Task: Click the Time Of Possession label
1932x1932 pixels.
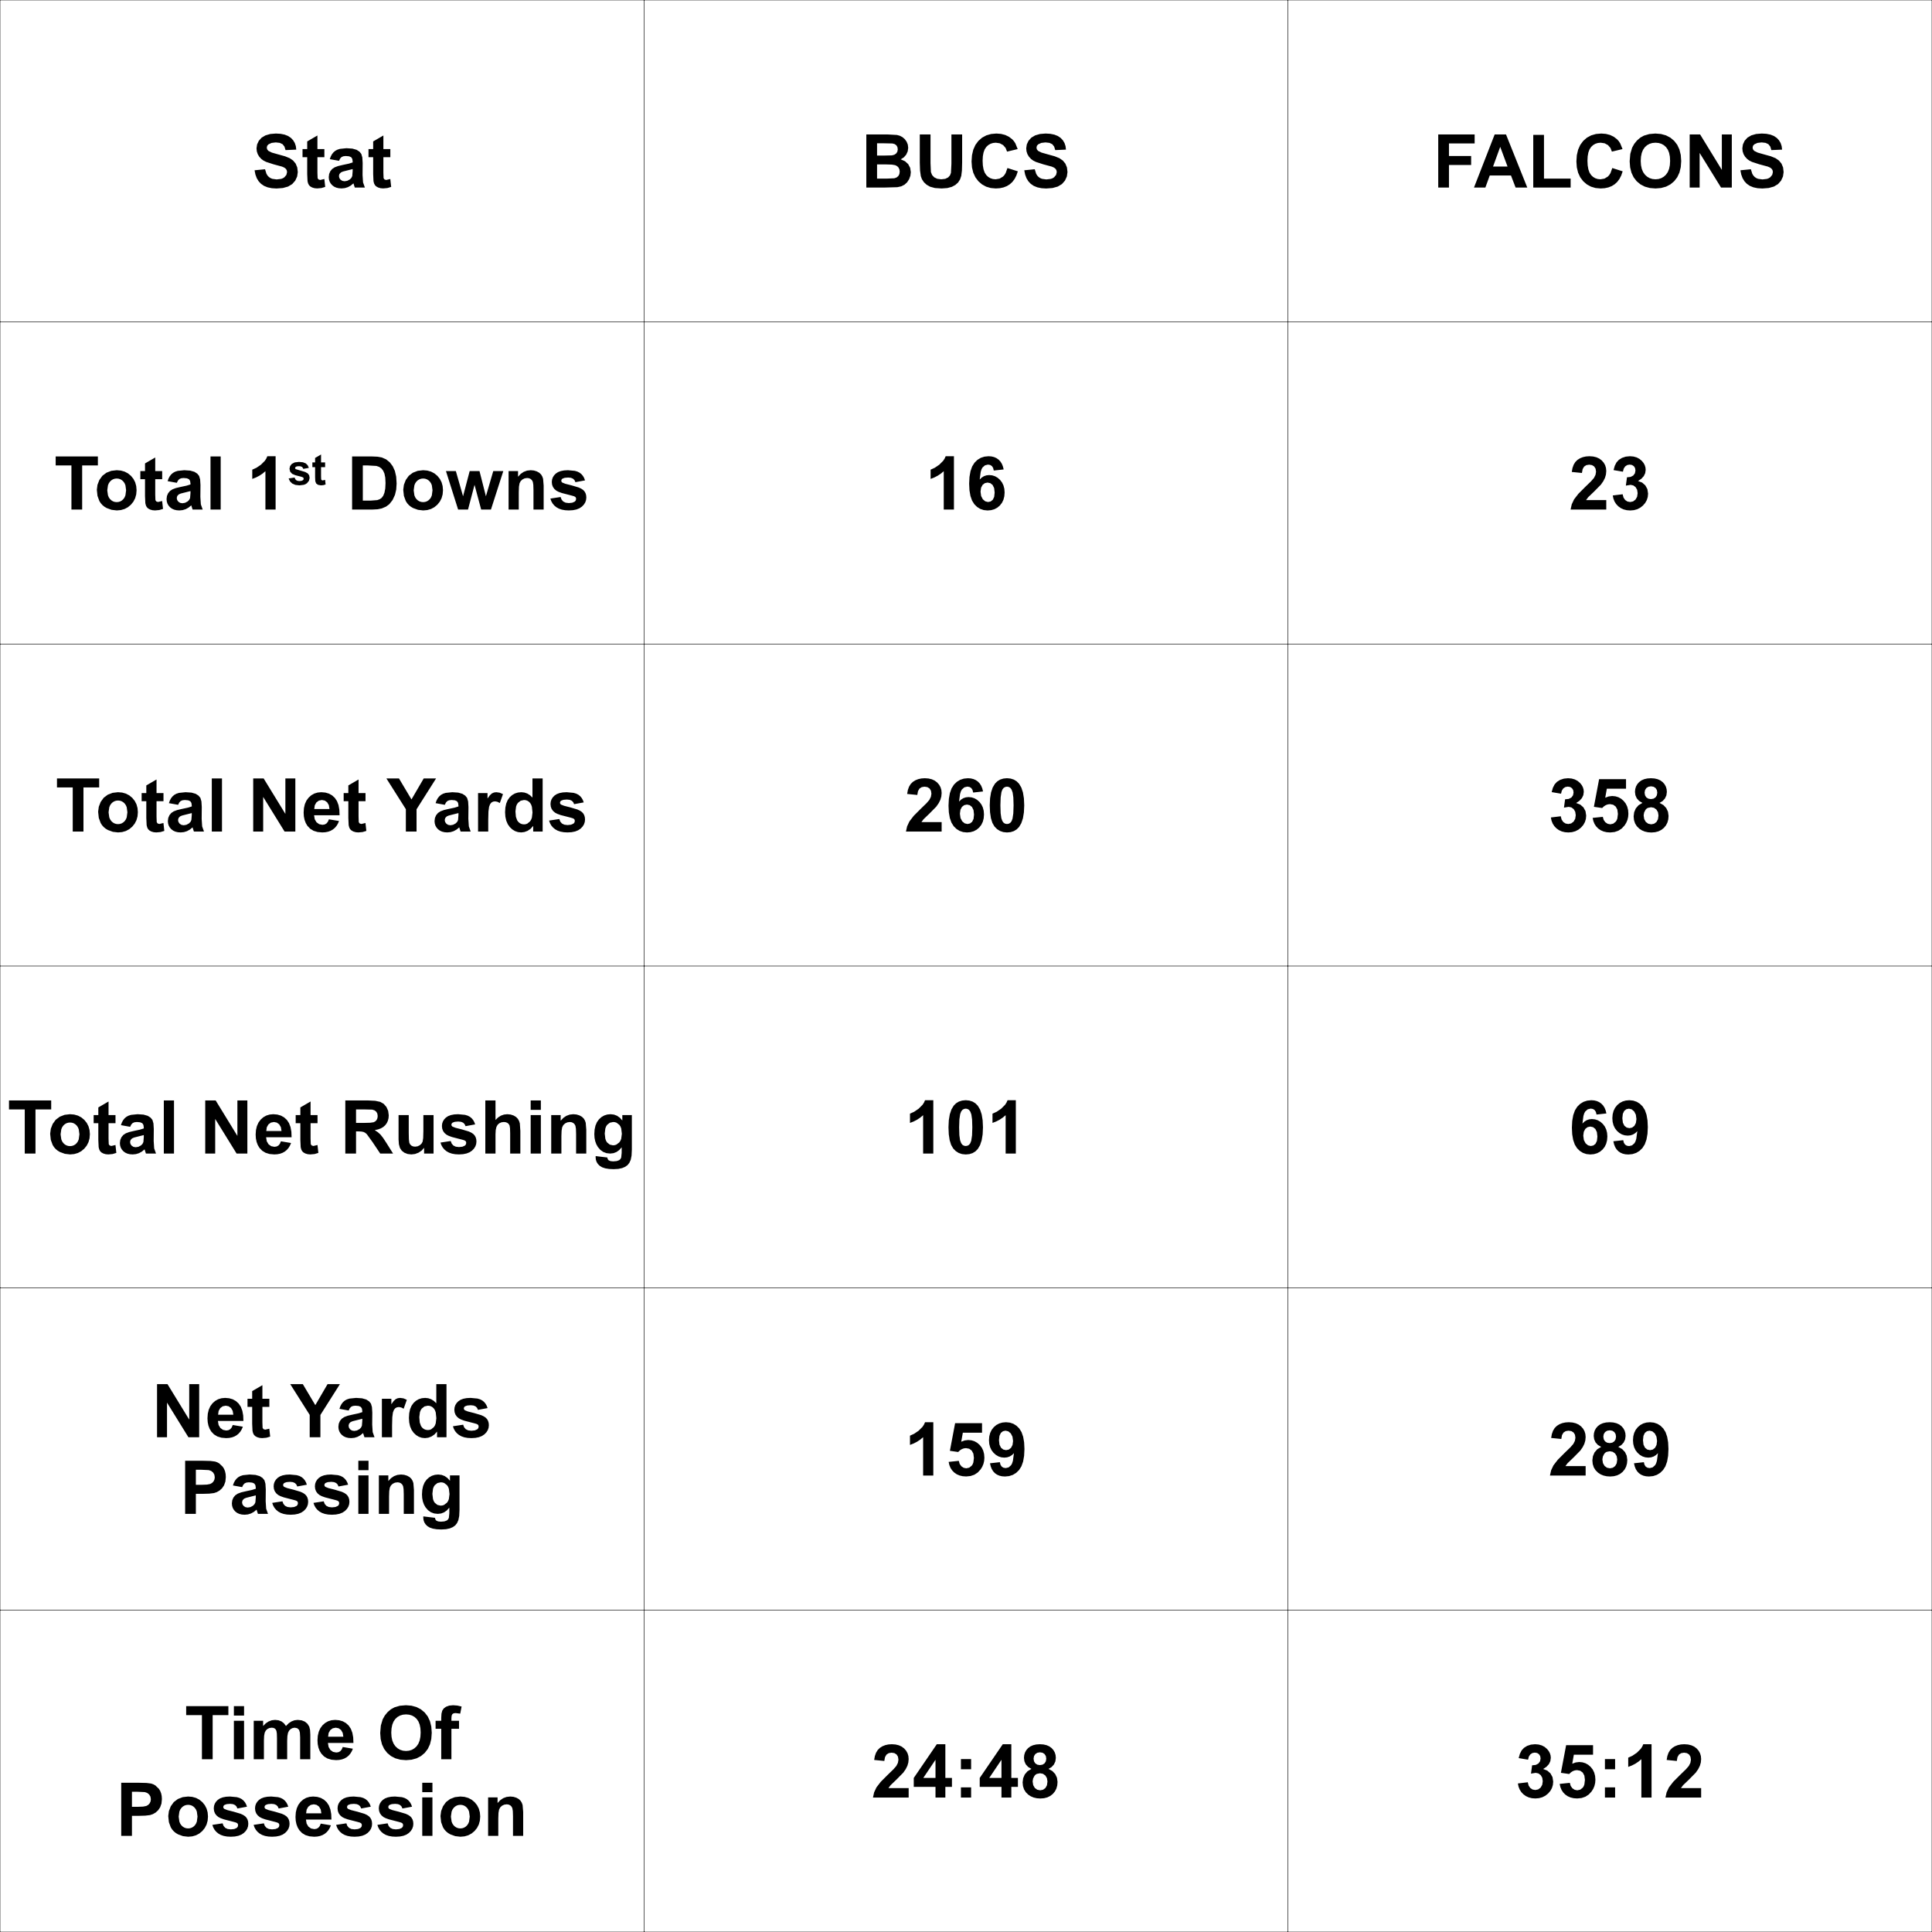Action: pyautogui.click(x=322, y=1772)
